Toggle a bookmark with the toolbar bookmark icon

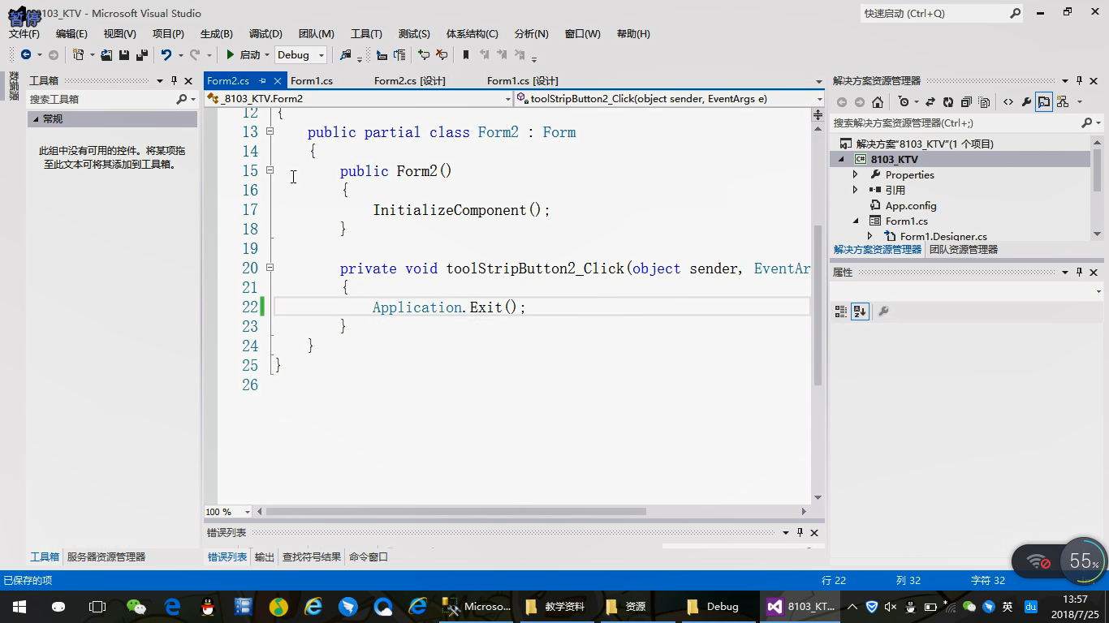tap(466, 54)
